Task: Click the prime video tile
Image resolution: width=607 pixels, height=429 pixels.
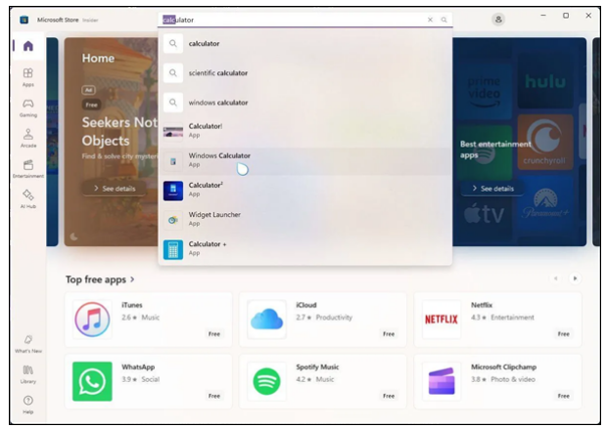Action: point(484,92)
